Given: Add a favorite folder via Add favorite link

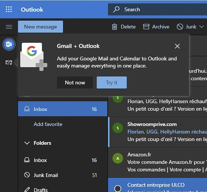Looking at the screenshot, I should [x=48, y=124].
